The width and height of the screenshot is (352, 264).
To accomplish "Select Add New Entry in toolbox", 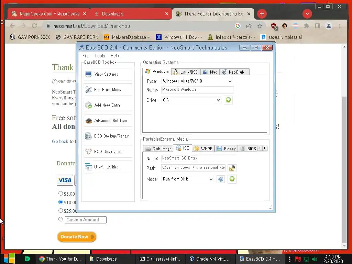I will click(x=108, y=105).
